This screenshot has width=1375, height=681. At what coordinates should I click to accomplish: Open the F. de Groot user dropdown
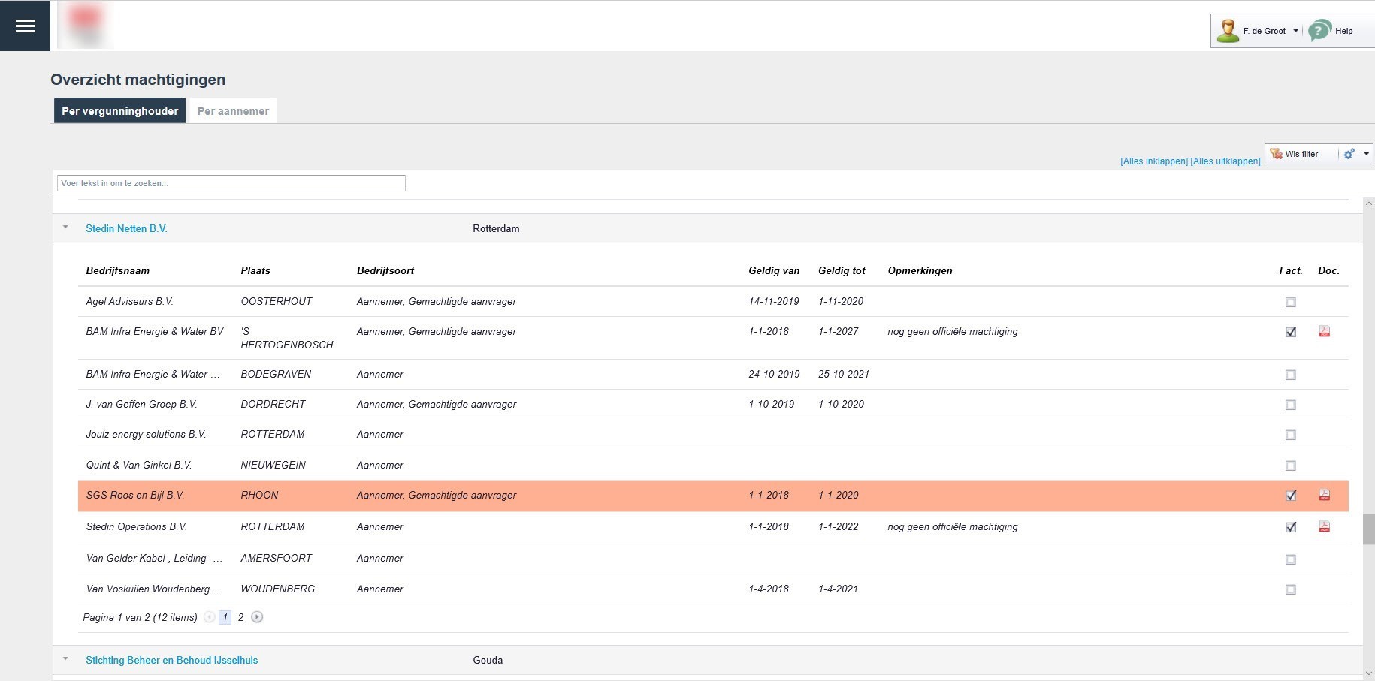1295,31
